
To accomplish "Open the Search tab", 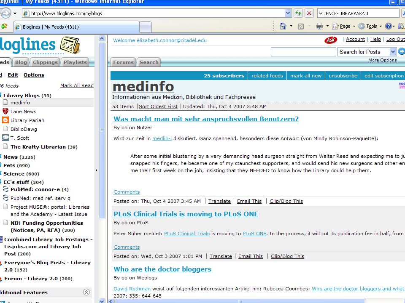I will (x=149, y=62).
